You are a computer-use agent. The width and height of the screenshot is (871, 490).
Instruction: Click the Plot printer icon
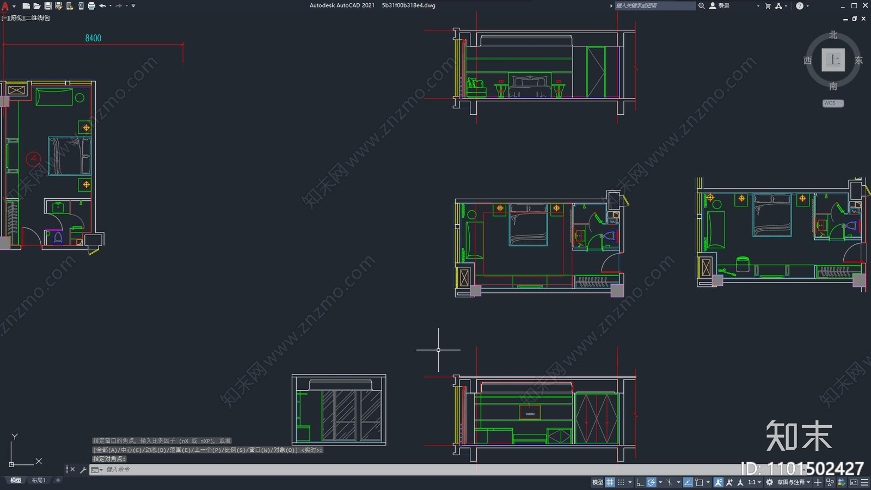coord(91,6)
